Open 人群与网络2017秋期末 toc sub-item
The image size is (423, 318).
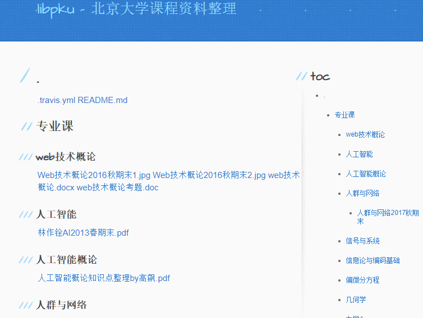click(x=388, y=217)
